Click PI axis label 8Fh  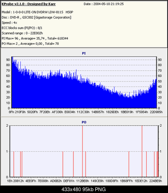pyautogui.click(x=12, y=112)
